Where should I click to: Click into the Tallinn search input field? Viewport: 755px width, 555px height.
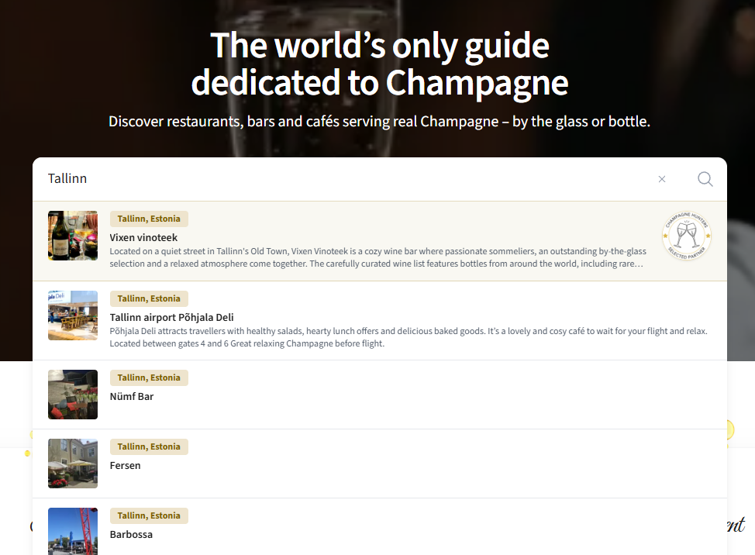pyautogui.click(x=346, y=179)
